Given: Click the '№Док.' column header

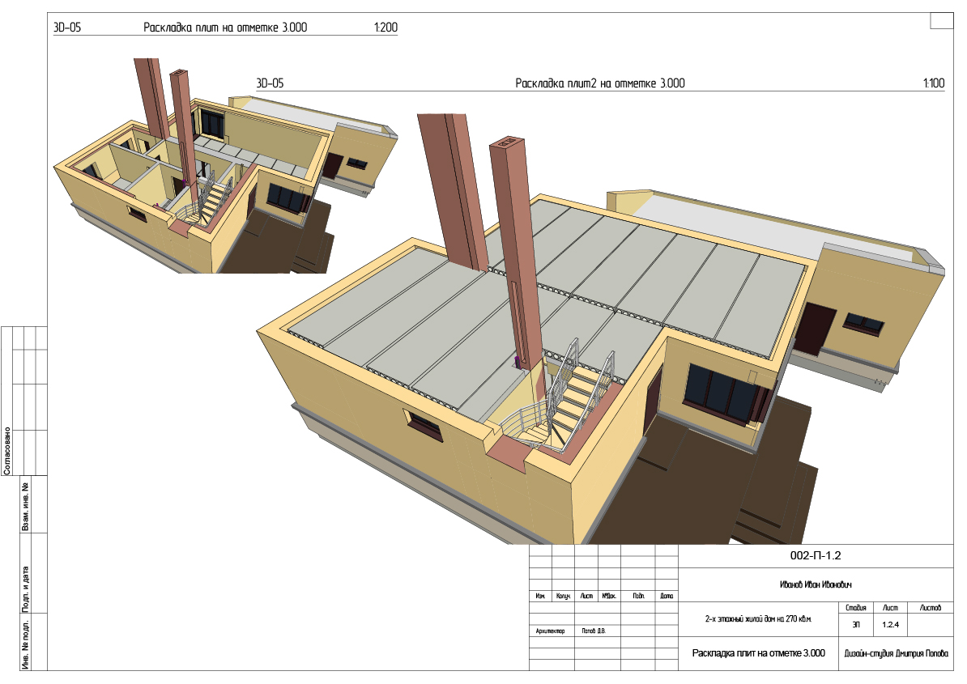Looking at the screenshot, I should [x=609, y=596].
